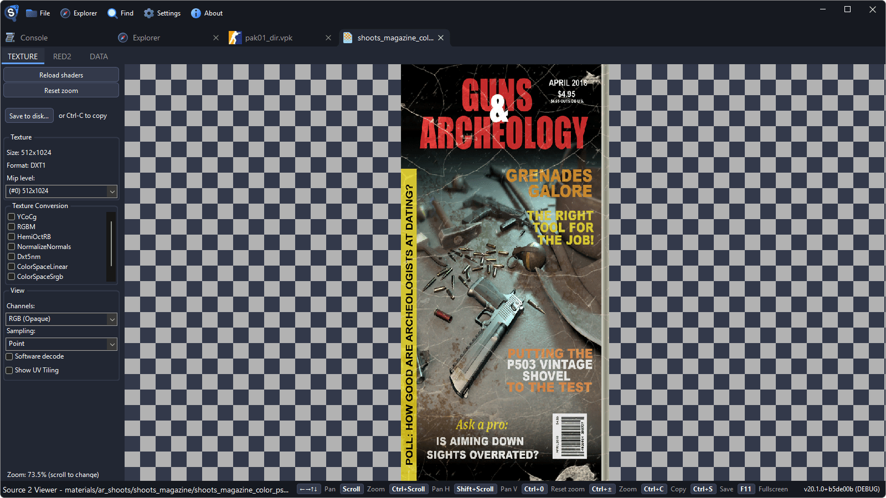Click the F11 Fullscreen shortcut label
The width and height of the screenshot is (886, 498).
click(x=746, y=489)
